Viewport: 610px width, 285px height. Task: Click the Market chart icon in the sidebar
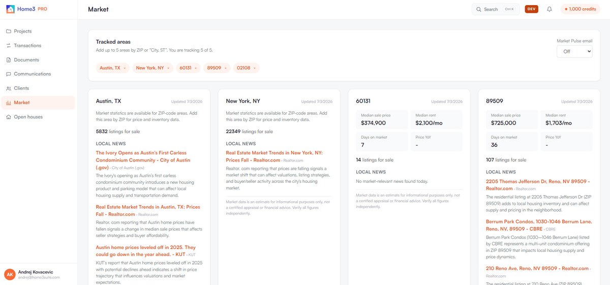[9, 103]
